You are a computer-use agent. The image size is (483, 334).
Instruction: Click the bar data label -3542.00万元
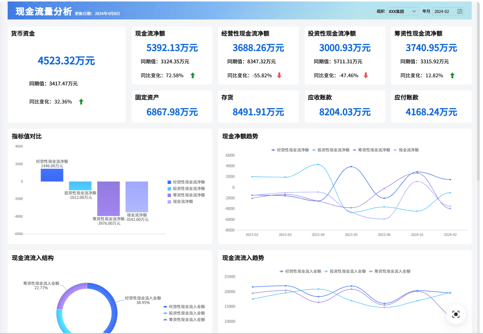137,219
